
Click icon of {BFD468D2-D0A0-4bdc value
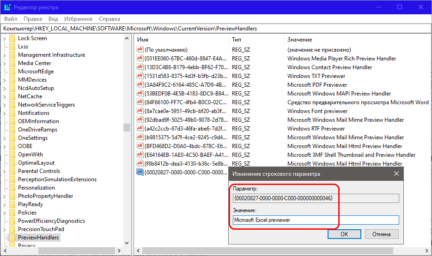click(140, 146)
